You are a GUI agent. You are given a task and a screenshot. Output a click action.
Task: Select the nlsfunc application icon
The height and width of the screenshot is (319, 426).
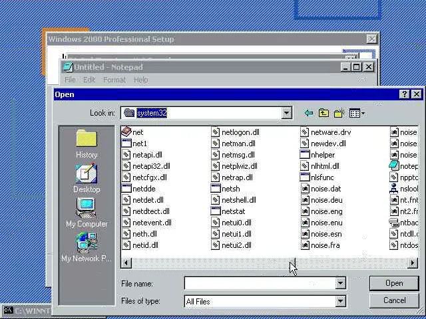[x=305, y=177]
